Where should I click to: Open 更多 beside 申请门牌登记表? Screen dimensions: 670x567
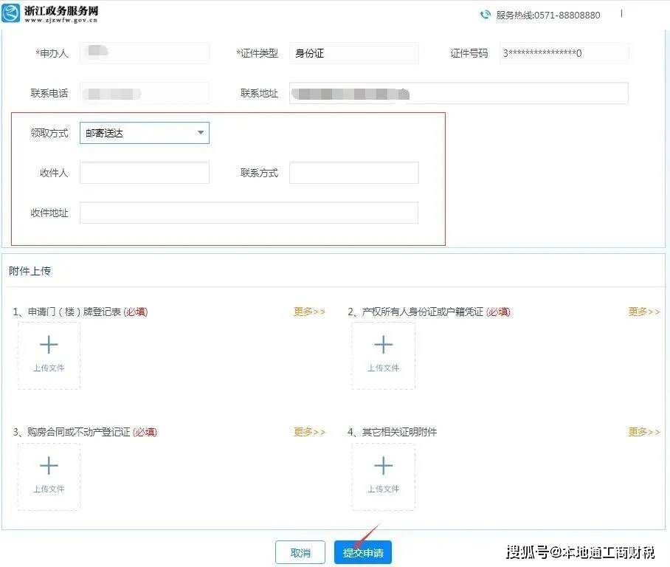click(x=308, y=312)
